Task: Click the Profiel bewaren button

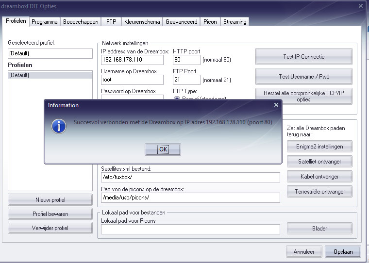Action: click(x=50, y=214)
